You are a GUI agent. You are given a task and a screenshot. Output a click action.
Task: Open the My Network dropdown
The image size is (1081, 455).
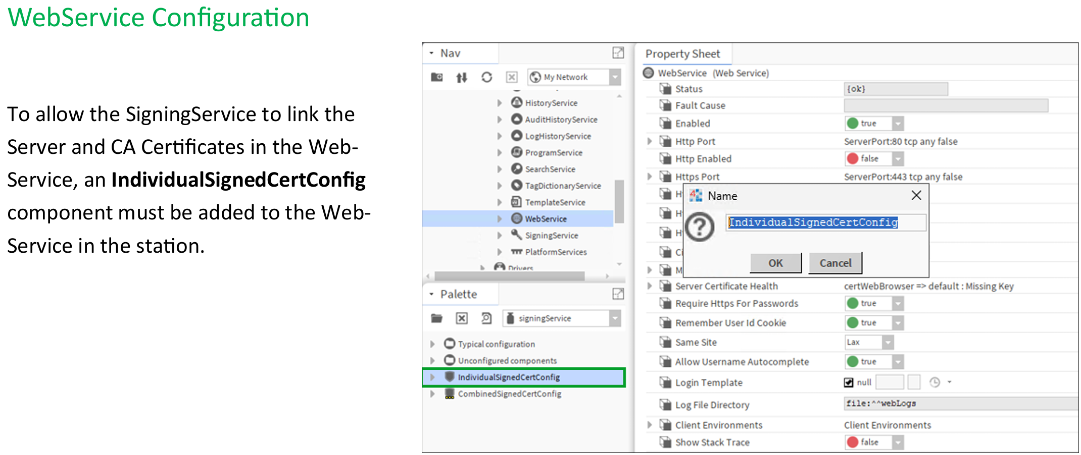point(615,77)
